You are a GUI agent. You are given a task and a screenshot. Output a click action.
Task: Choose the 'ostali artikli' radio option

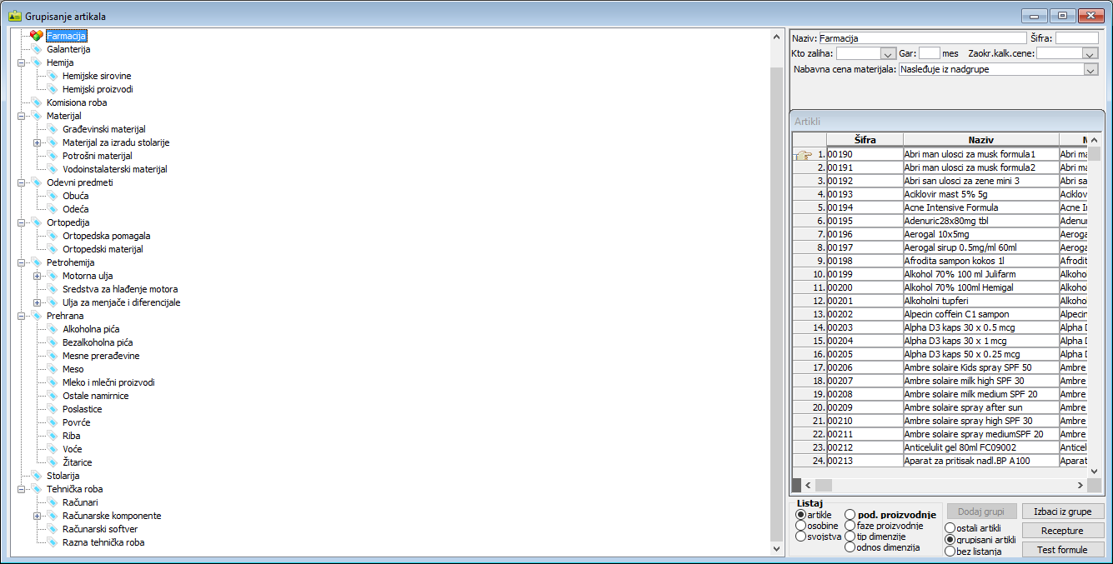click(x=950, y=528)
